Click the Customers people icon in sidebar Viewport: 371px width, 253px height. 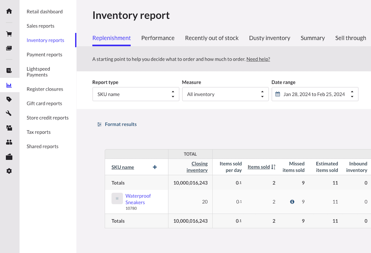click(x=9, y=142)
